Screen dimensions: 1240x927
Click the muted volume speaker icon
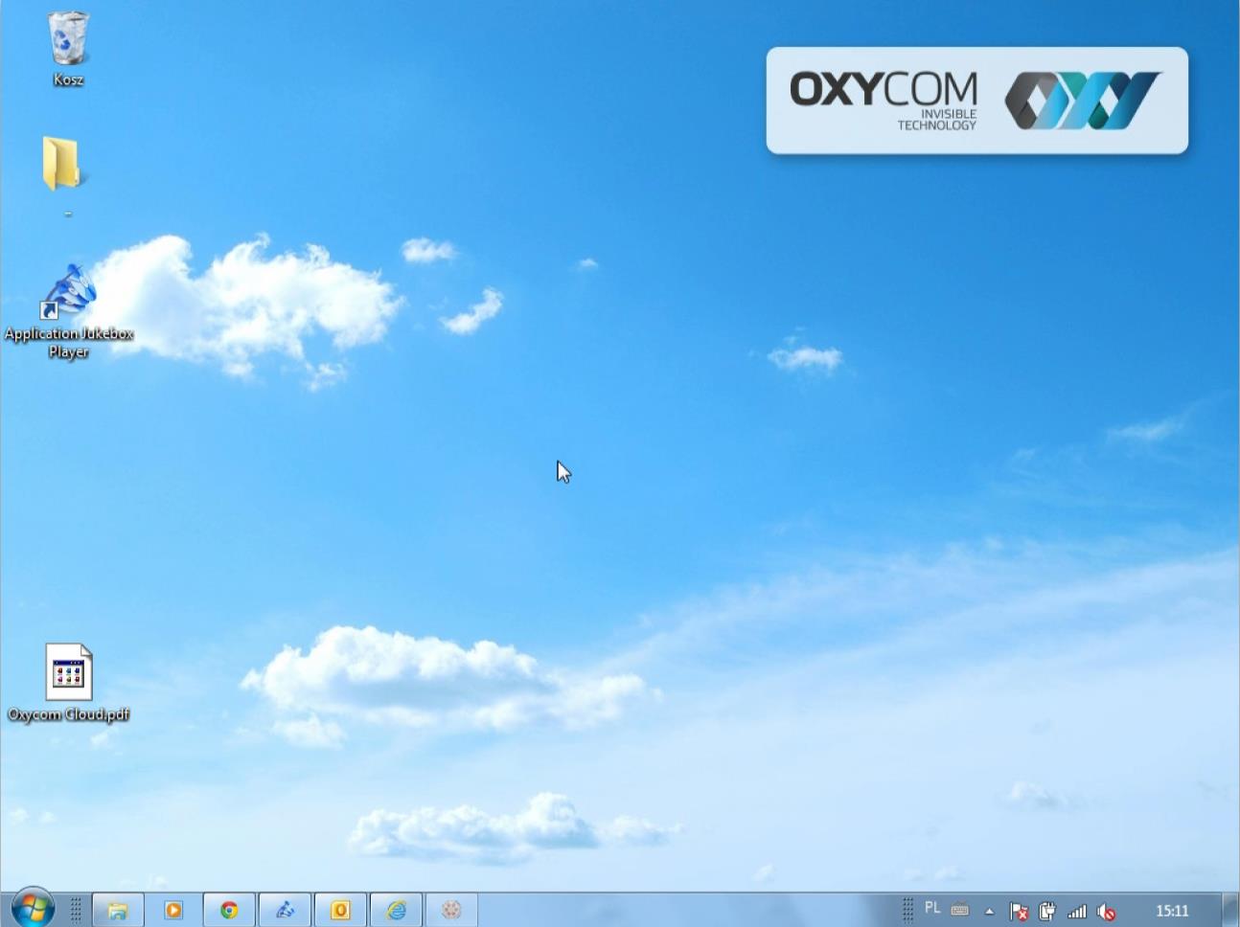[x=1106, y=911]
